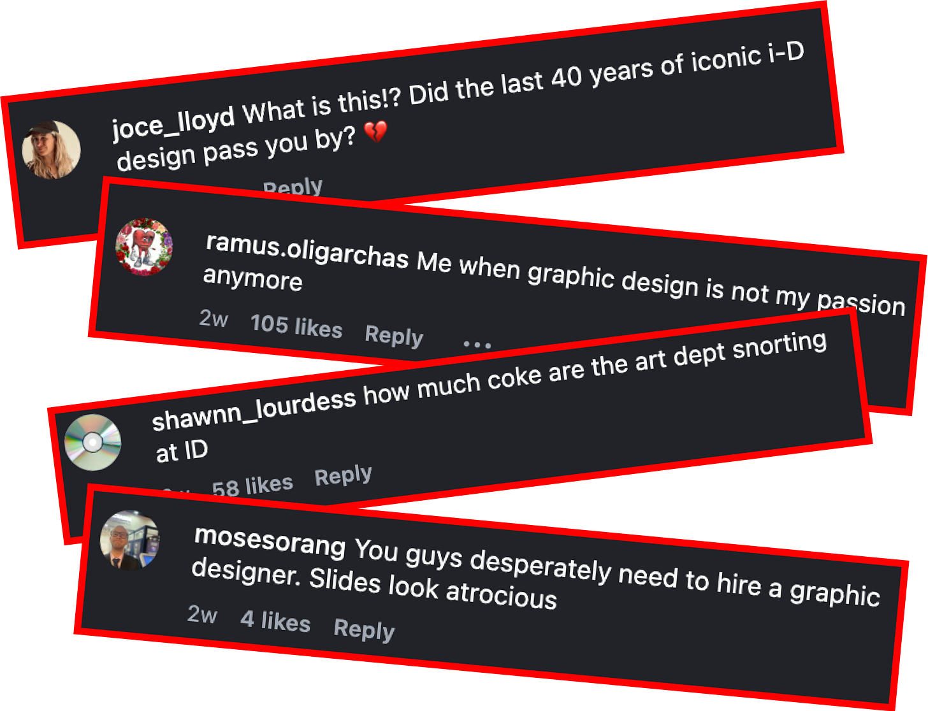Open ramus.oligarchas heart-and-flowers avatar
The width and height of the screenshot is (928, 711).
pos(144,247)
